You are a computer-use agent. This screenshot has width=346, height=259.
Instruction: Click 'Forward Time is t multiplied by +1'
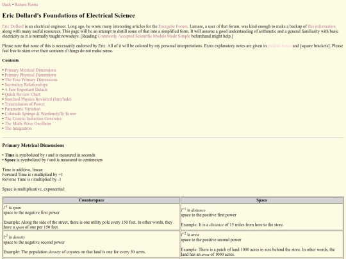coord(33,175)
